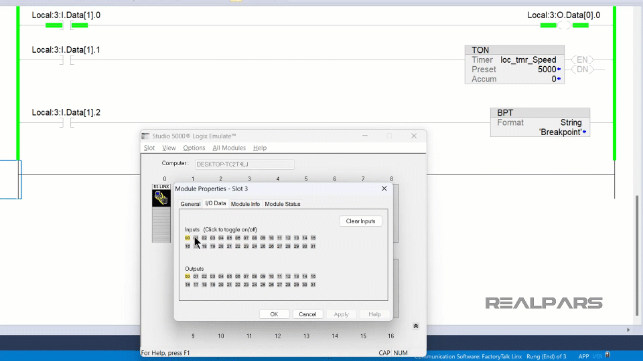Close the Module Properties dialog
The width and height of the screenshot is (643, 361).
pos(384,189)
